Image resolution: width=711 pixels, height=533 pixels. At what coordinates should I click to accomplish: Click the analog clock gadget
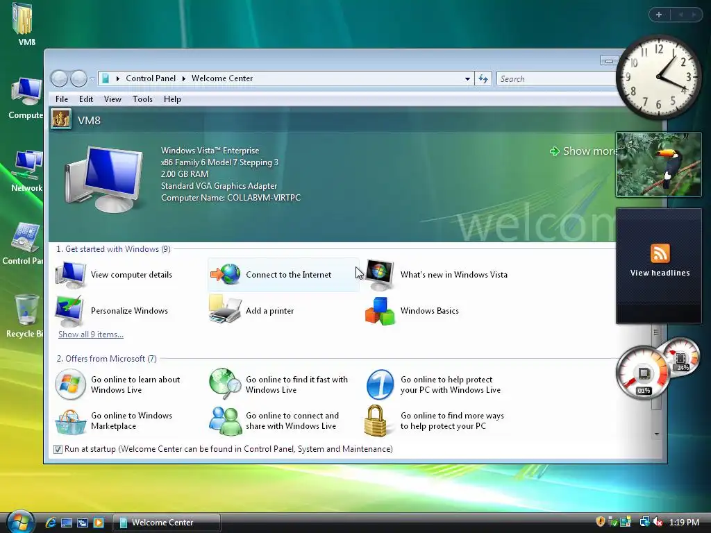pyautogui.click(x=658, y=77)
